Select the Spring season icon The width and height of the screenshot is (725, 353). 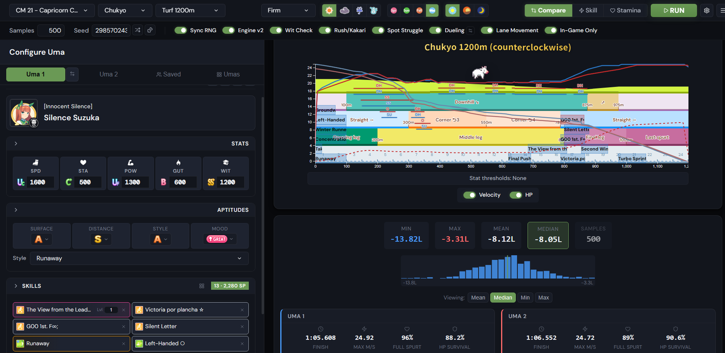pyautogui.click(x=394, y=10)
